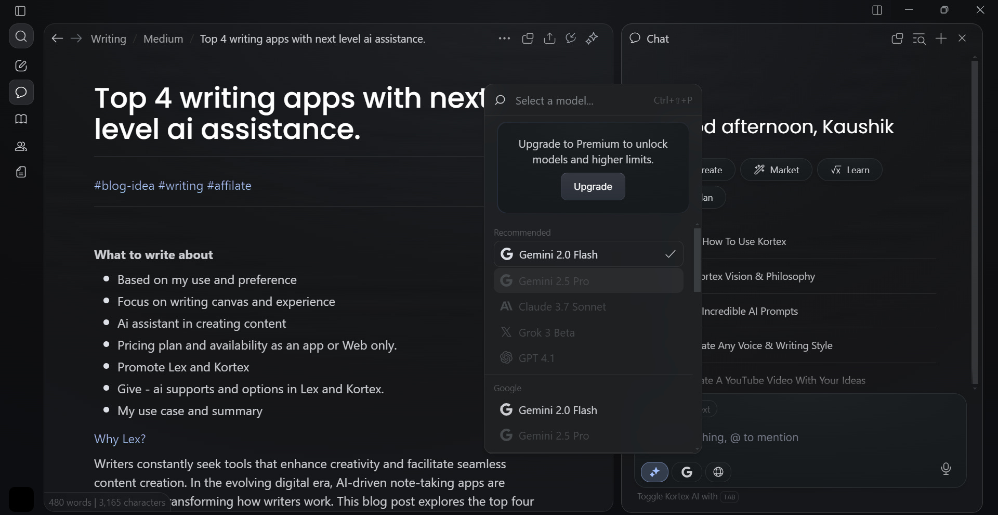Select recommended Gemini 2.0 Flash model

588,254
